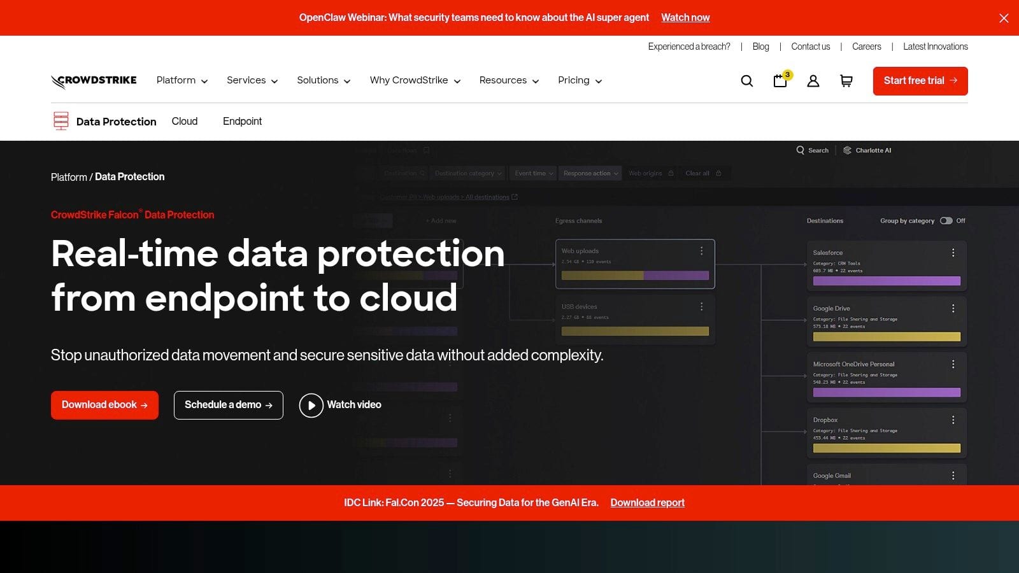Visit the Careers link

point(867,46)
